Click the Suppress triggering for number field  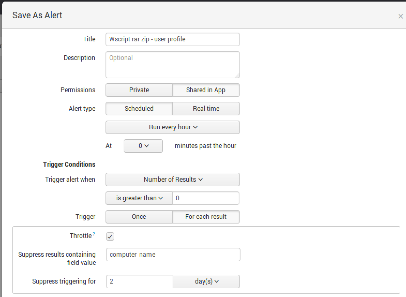(x=140, y=281)
